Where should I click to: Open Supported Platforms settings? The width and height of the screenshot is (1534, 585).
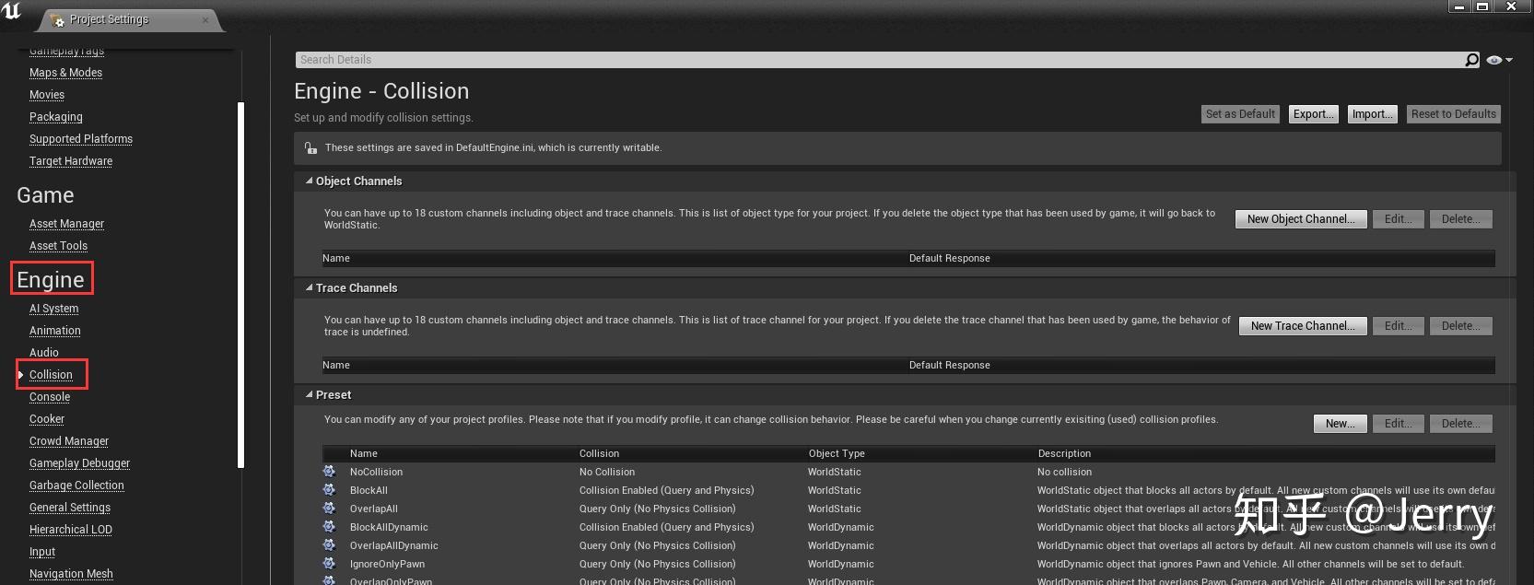81,139
